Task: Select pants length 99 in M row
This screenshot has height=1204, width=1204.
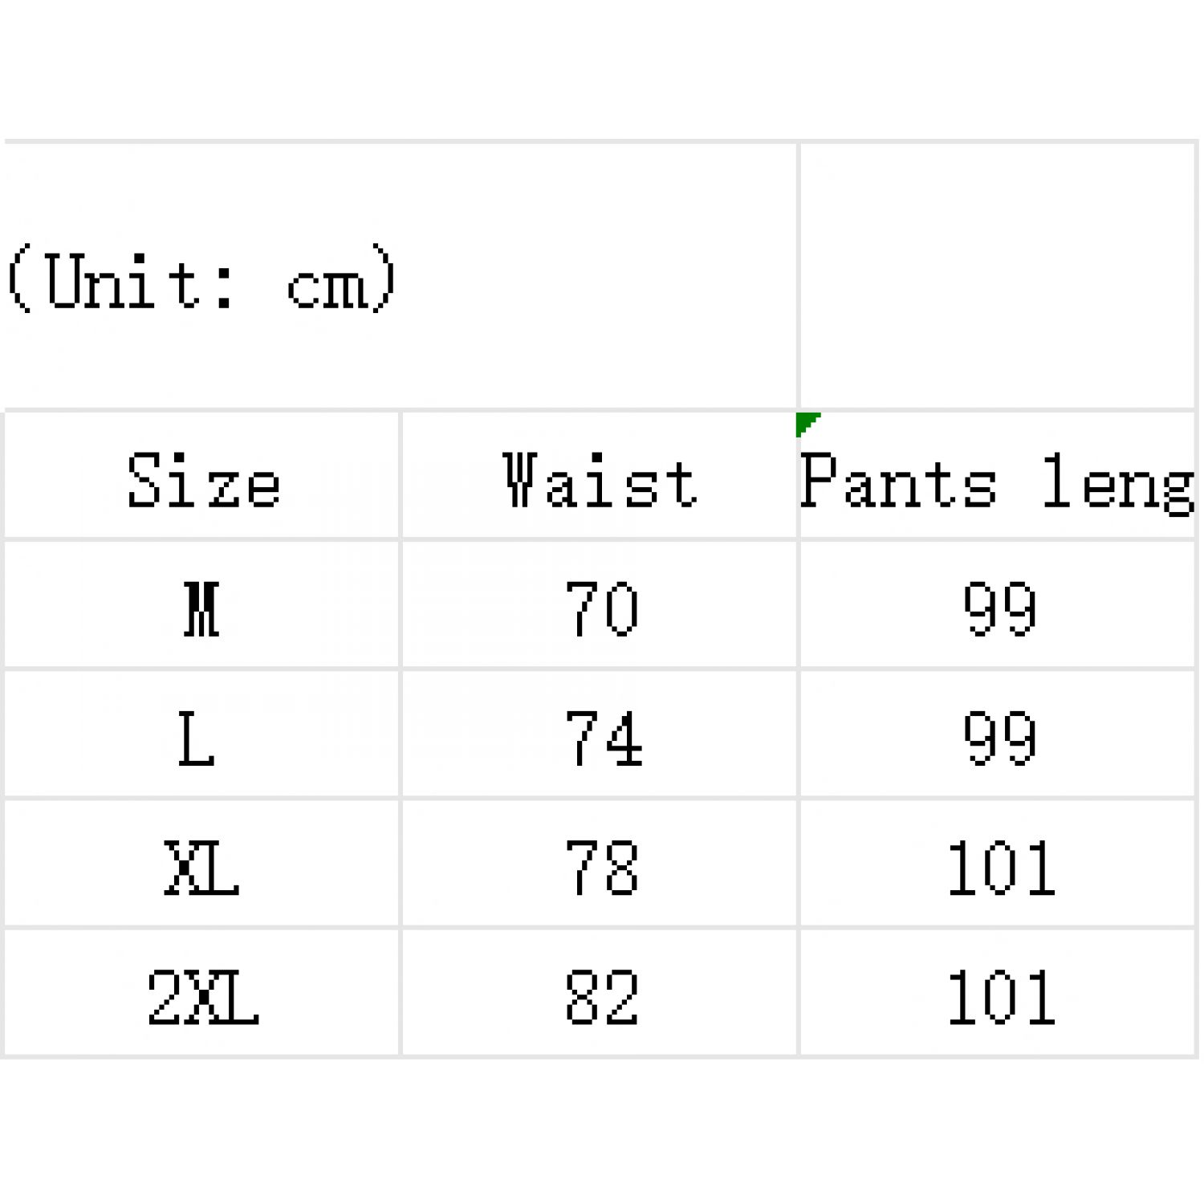Action: click(998, 608)
